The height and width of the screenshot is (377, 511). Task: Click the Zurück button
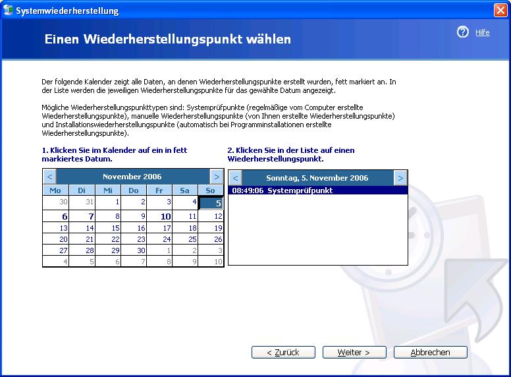pos(283,352)
